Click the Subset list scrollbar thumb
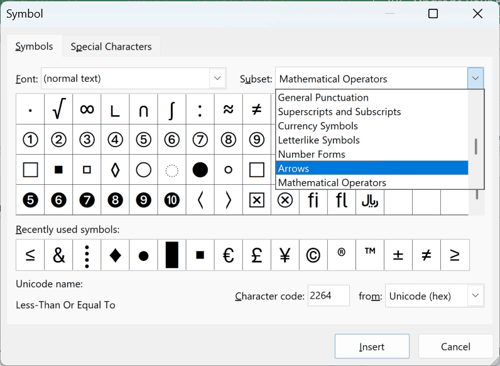The width and height of the screenshot is (500, 366). tap(476, 147)
